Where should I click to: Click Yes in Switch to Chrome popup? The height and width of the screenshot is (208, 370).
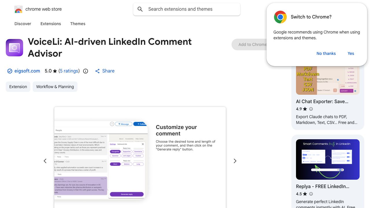click(x=351, y=53)
